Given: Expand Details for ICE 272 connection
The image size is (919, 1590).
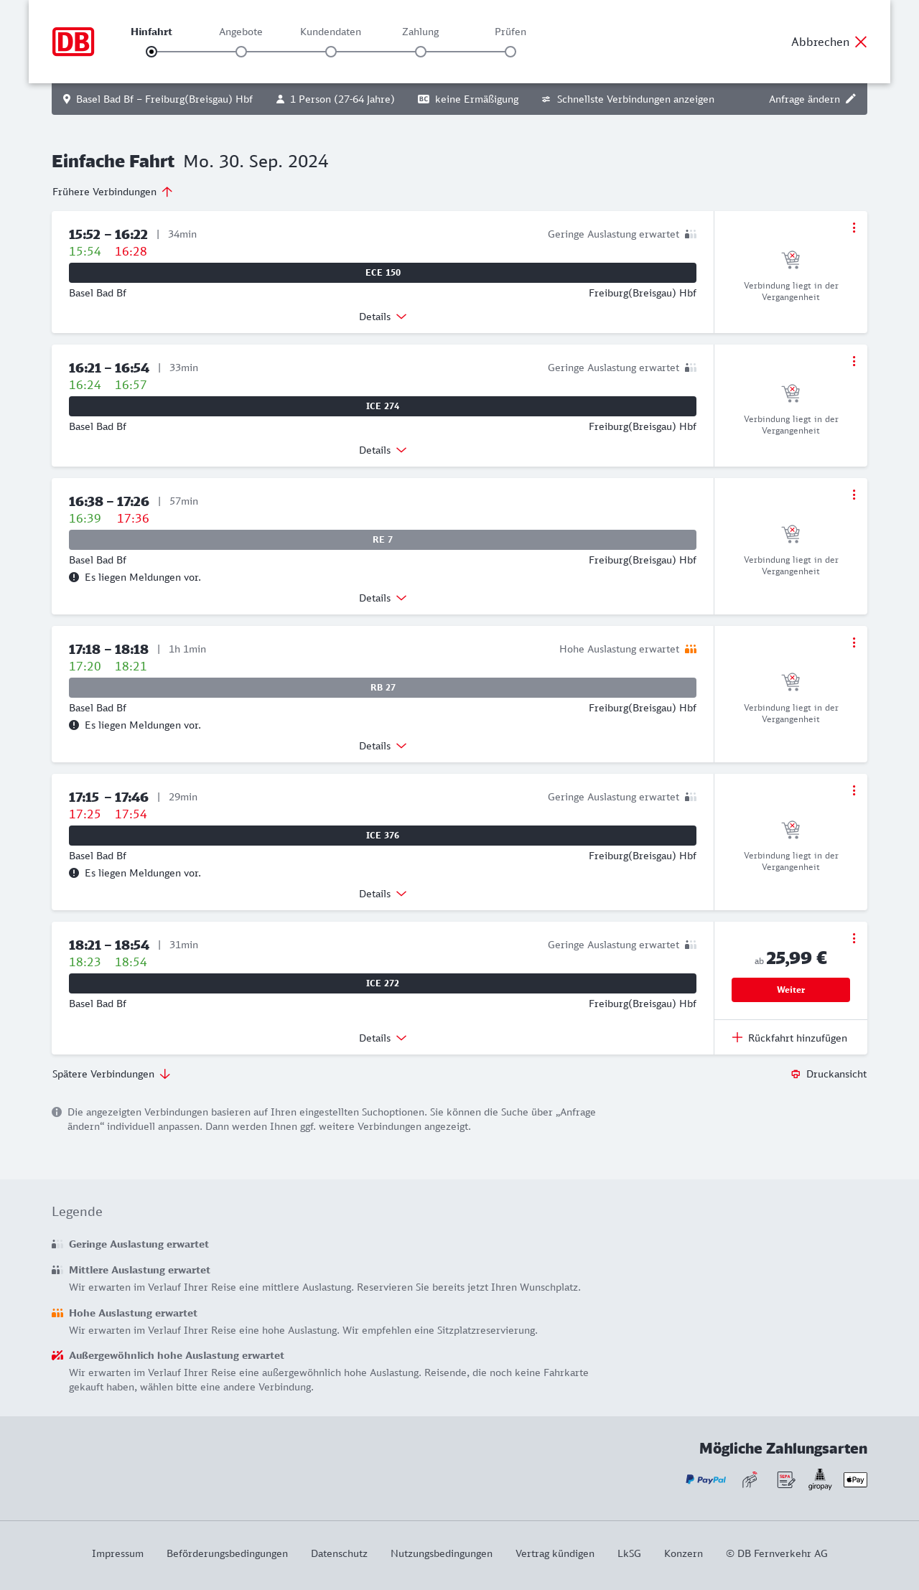Looking at the screenshot, I should 383,1038.
